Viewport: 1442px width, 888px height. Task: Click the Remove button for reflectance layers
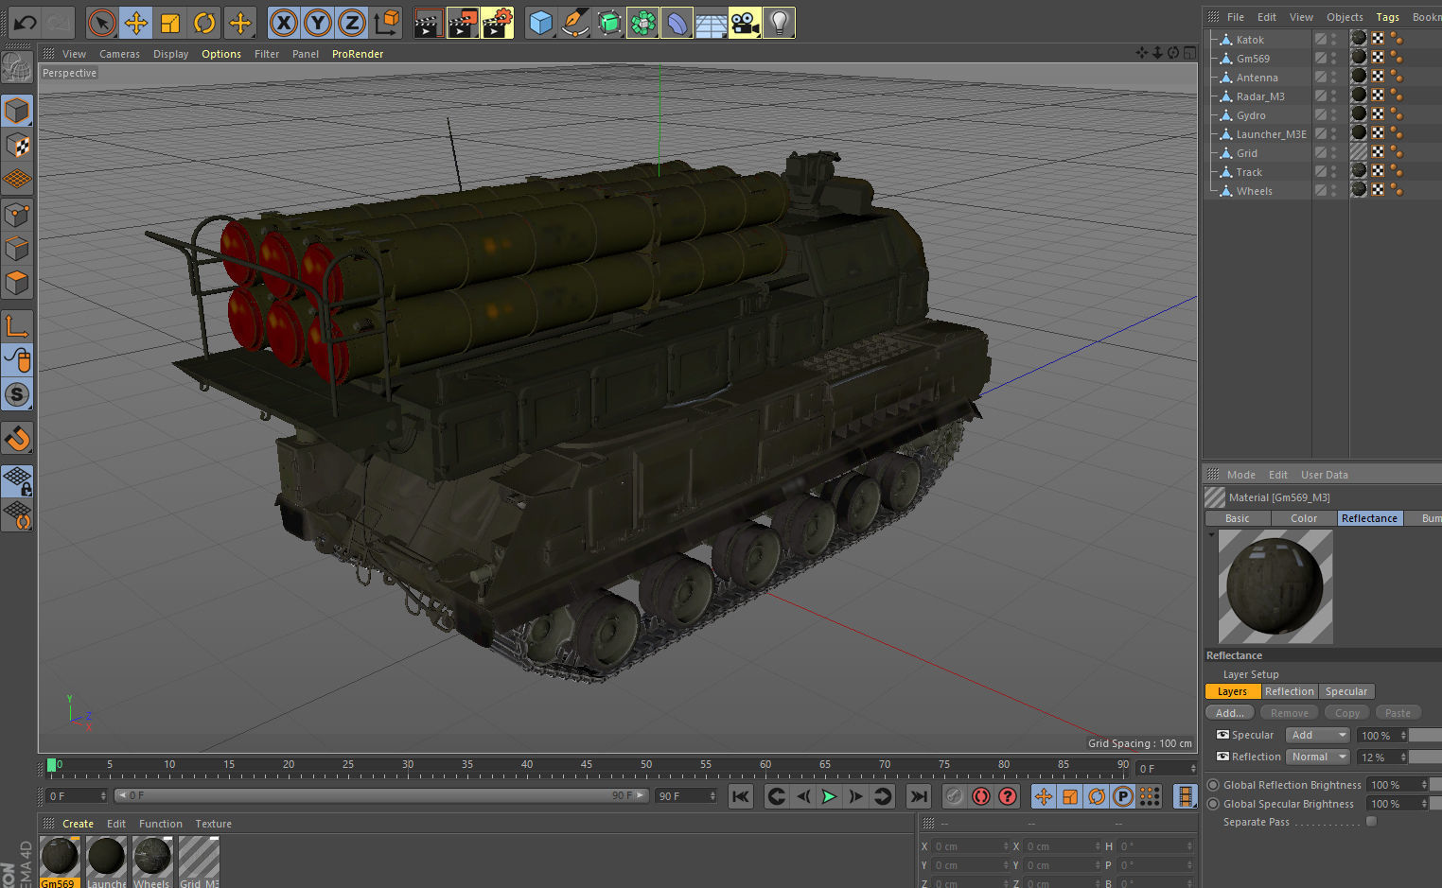(1289, 713)
